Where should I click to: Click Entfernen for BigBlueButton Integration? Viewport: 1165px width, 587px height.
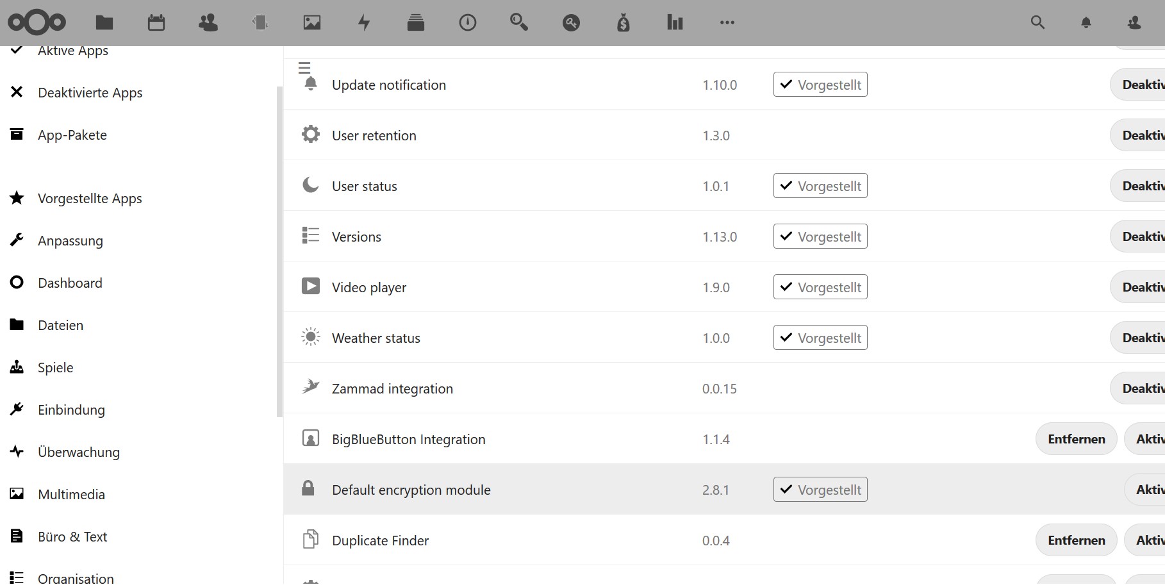tap(1076, 438)
